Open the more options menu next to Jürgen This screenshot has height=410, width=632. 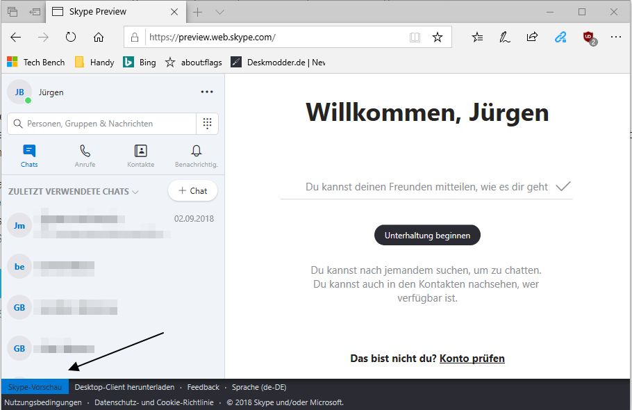coord(207,92)
